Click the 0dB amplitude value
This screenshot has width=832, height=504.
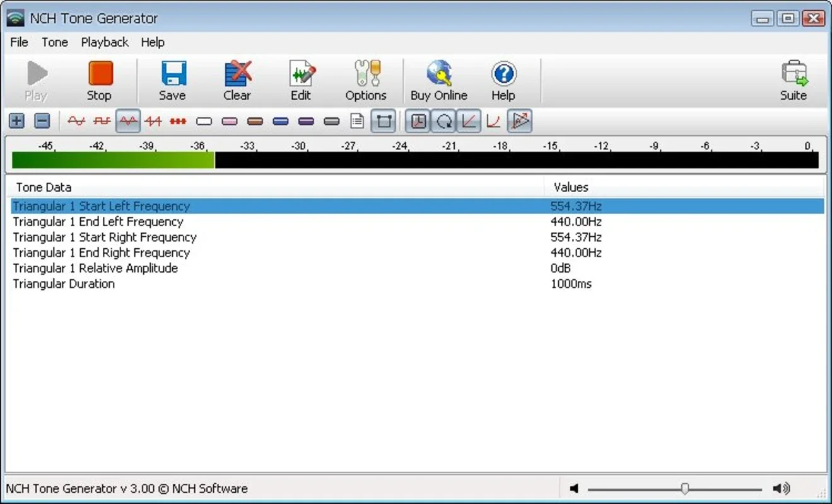click(561, 268)
